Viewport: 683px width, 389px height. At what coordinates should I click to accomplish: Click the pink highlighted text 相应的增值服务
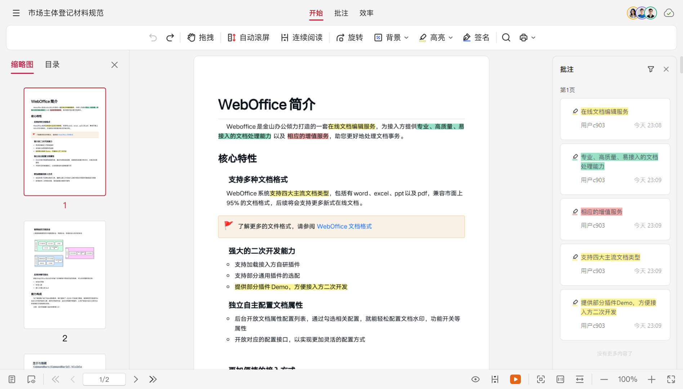tap(308, 136)
